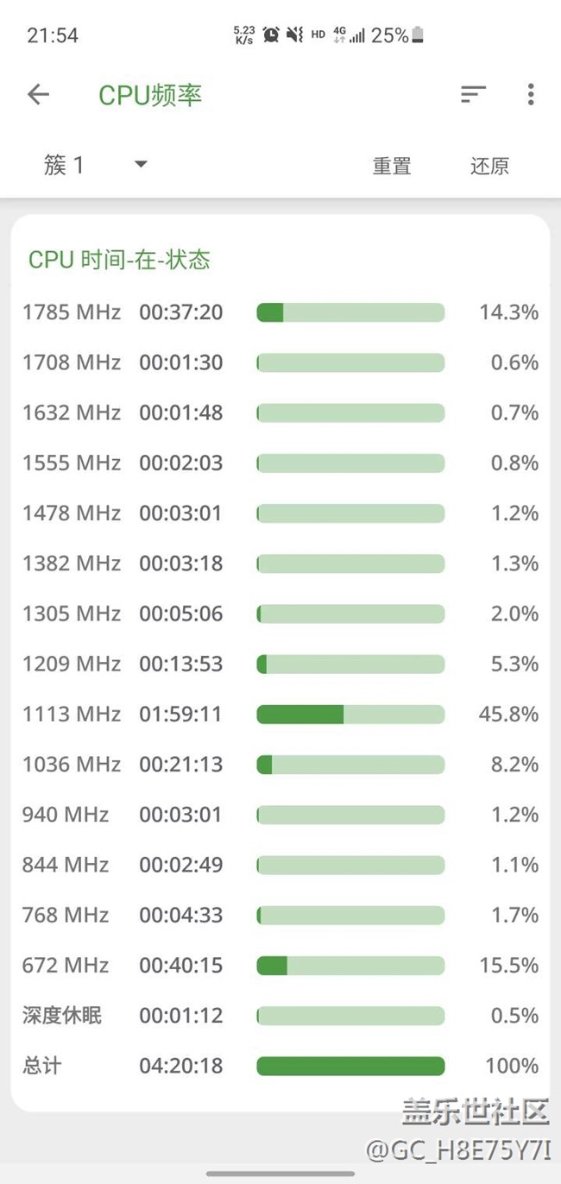Tap the 4G signal strength icon
Image resolution: width=561 pixels, height=1184 pixels.
pos(348,35)
